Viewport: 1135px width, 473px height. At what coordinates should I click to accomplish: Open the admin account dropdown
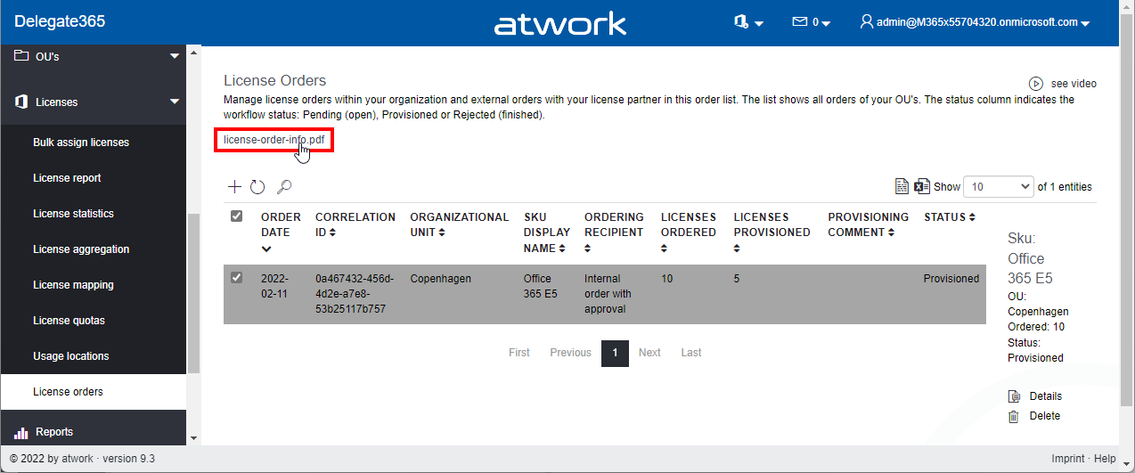click(975, 22)
